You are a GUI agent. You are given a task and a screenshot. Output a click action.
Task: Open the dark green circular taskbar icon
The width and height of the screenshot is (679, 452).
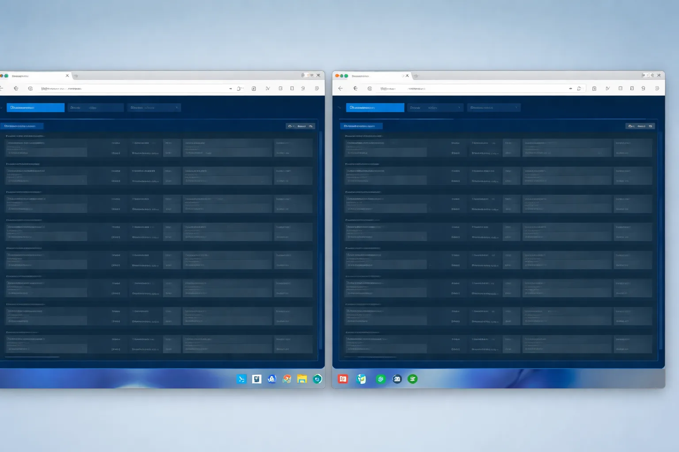[412, 379]
